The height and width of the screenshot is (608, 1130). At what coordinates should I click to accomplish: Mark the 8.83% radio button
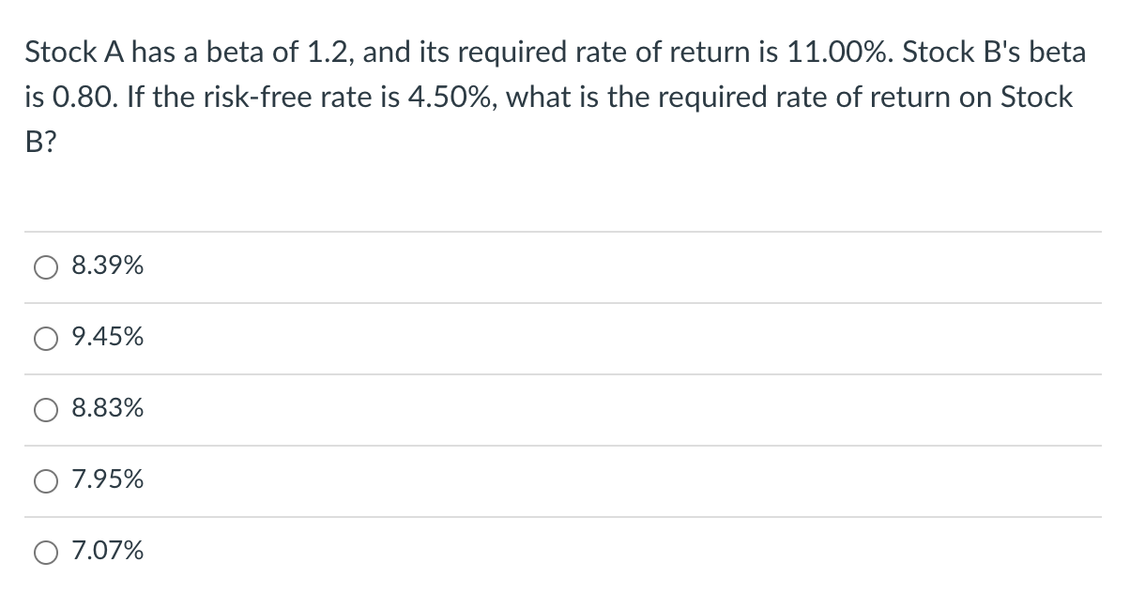pos(46,410)
